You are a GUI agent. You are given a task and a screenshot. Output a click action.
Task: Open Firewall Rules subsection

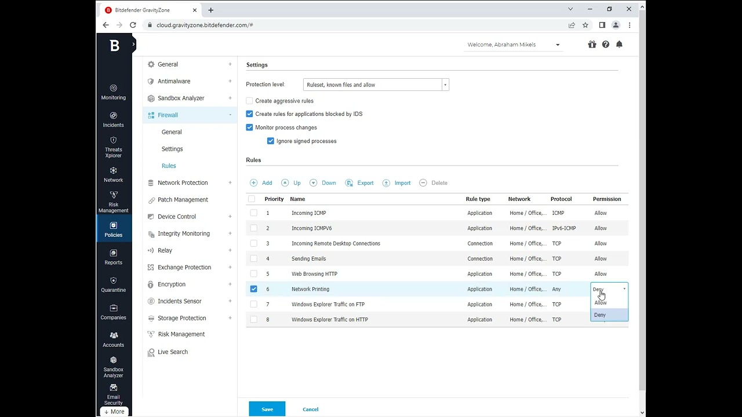tap(169, 166)
